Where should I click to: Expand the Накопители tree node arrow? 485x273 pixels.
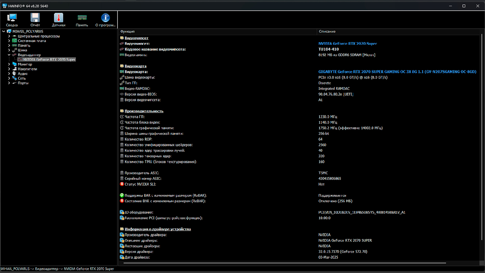pos(9,69)
